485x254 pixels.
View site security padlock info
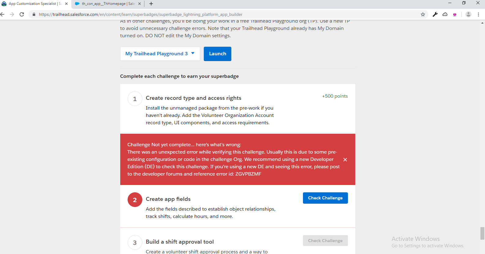click(x=34, y=14)
